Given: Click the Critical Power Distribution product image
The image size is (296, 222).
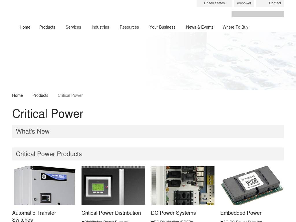Looking at the screenshot, I should (113, 186).
